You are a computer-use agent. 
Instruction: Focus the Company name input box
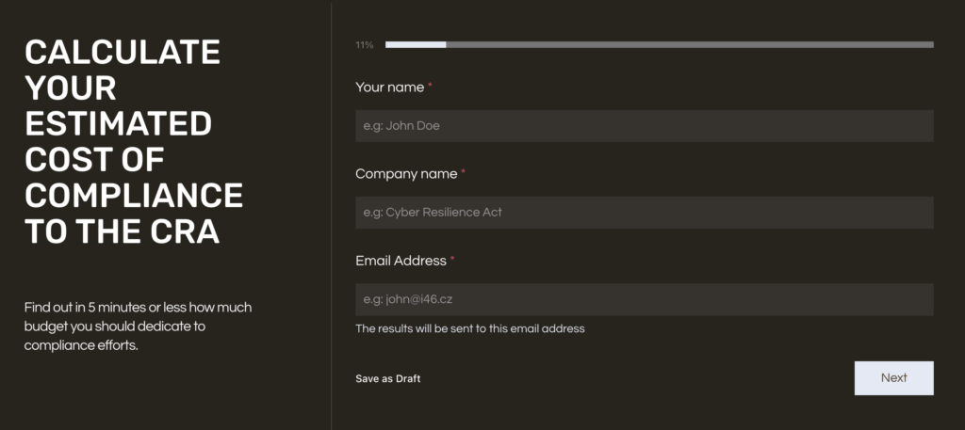[644, 213]
